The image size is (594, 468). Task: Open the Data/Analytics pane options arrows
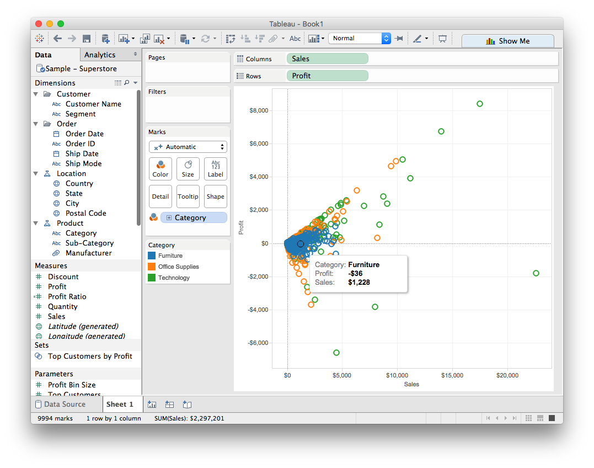(x=135, y=54)
